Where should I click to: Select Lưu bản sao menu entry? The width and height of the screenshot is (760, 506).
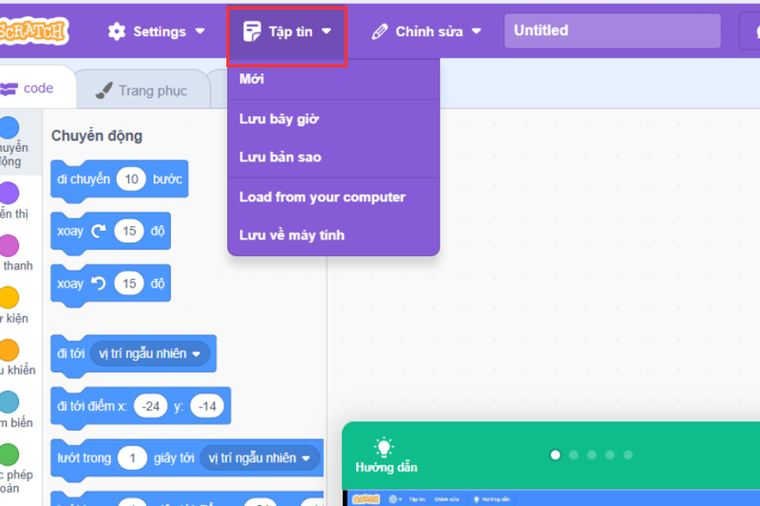click(333, 157)
